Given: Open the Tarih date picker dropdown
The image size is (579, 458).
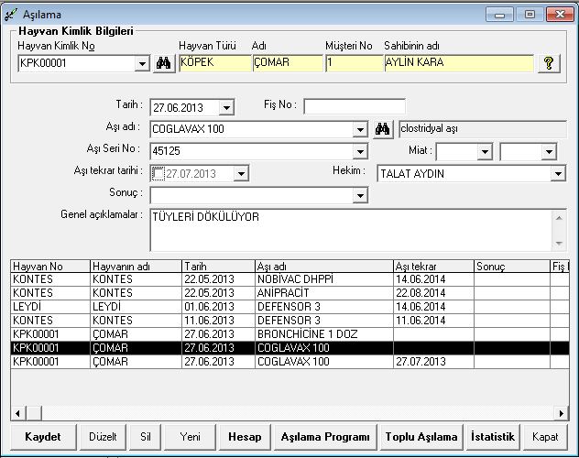Looking at the screenshot, I should click(226, 108).
